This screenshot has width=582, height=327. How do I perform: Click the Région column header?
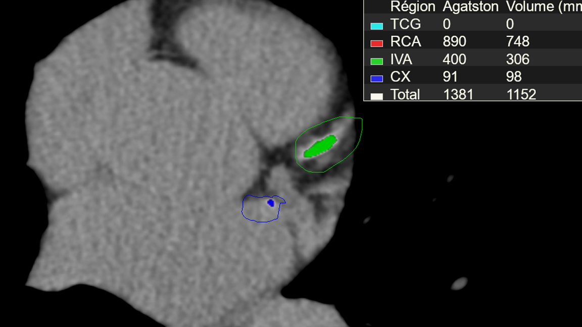click(x=412, y=7)
